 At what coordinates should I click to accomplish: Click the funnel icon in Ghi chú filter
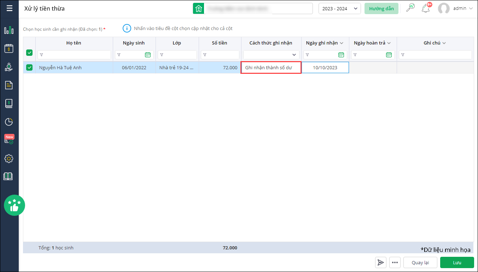(403, 55)
